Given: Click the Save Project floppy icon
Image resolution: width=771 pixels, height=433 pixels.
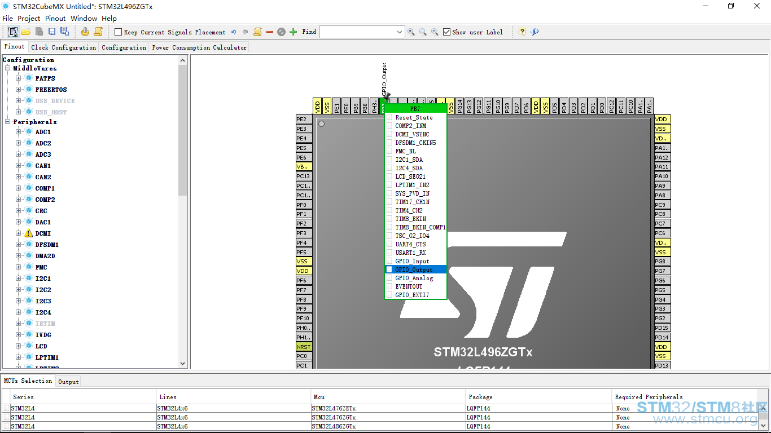Looking at the screenshot, I should pos(52,32).
